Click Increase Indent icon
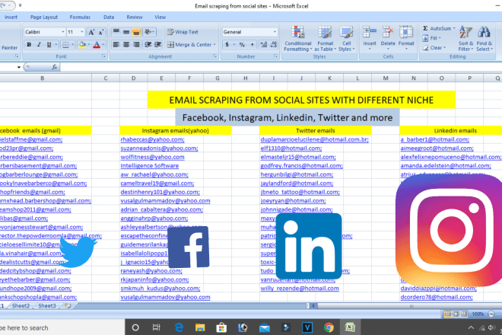The width and height of the screenshot is (502, 335). 157,45
